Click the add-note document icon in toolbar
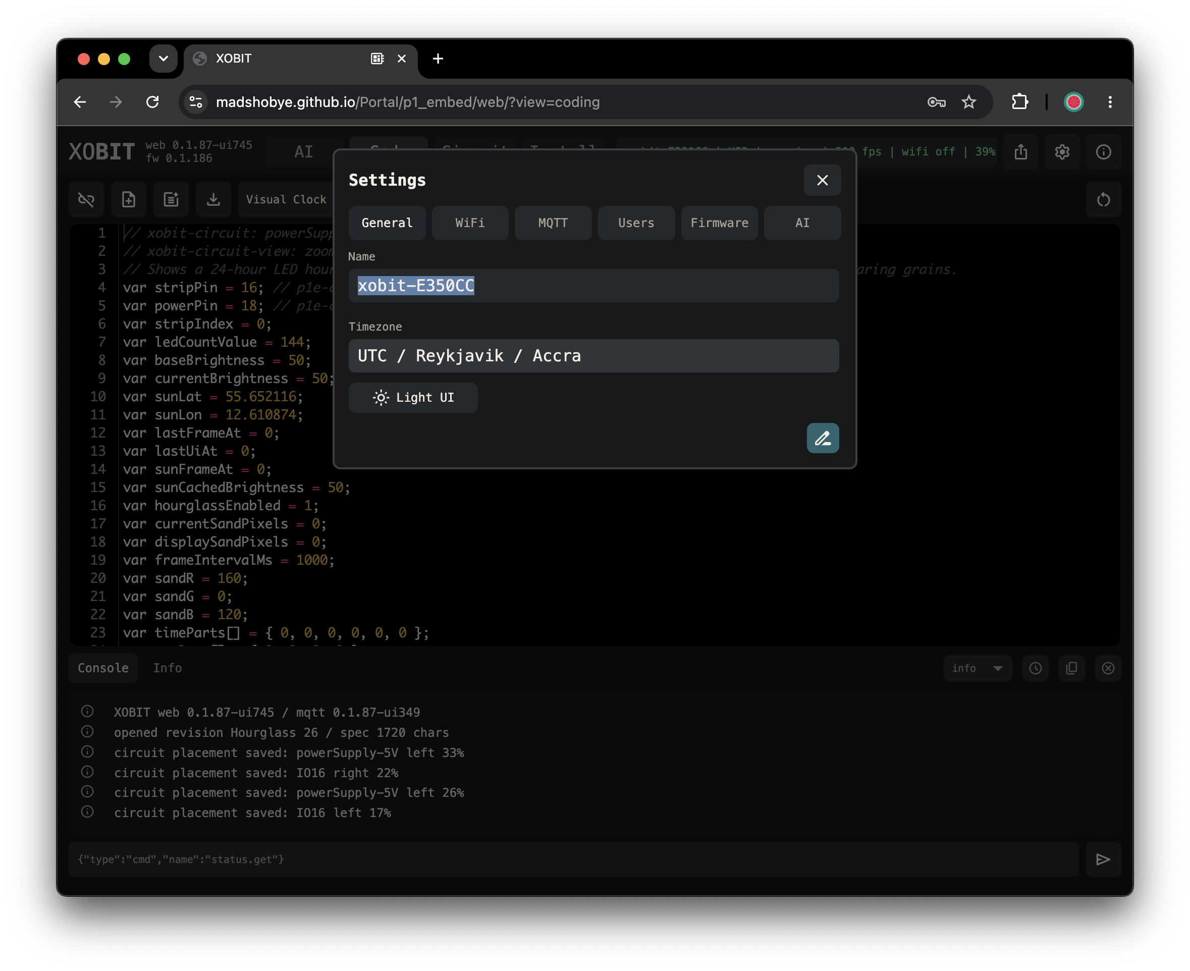The image size is (1190, 971). (x=171, y=200)
